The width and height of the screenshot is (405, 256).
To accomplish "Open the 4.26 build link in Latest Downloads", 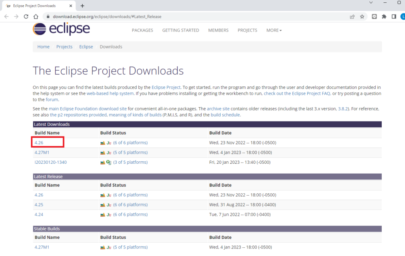I will tap(39, 142).
